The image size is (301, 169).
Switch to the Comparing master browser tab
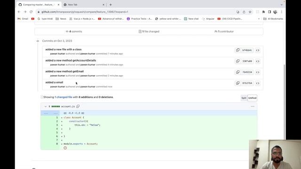click(x=39, y=5)
